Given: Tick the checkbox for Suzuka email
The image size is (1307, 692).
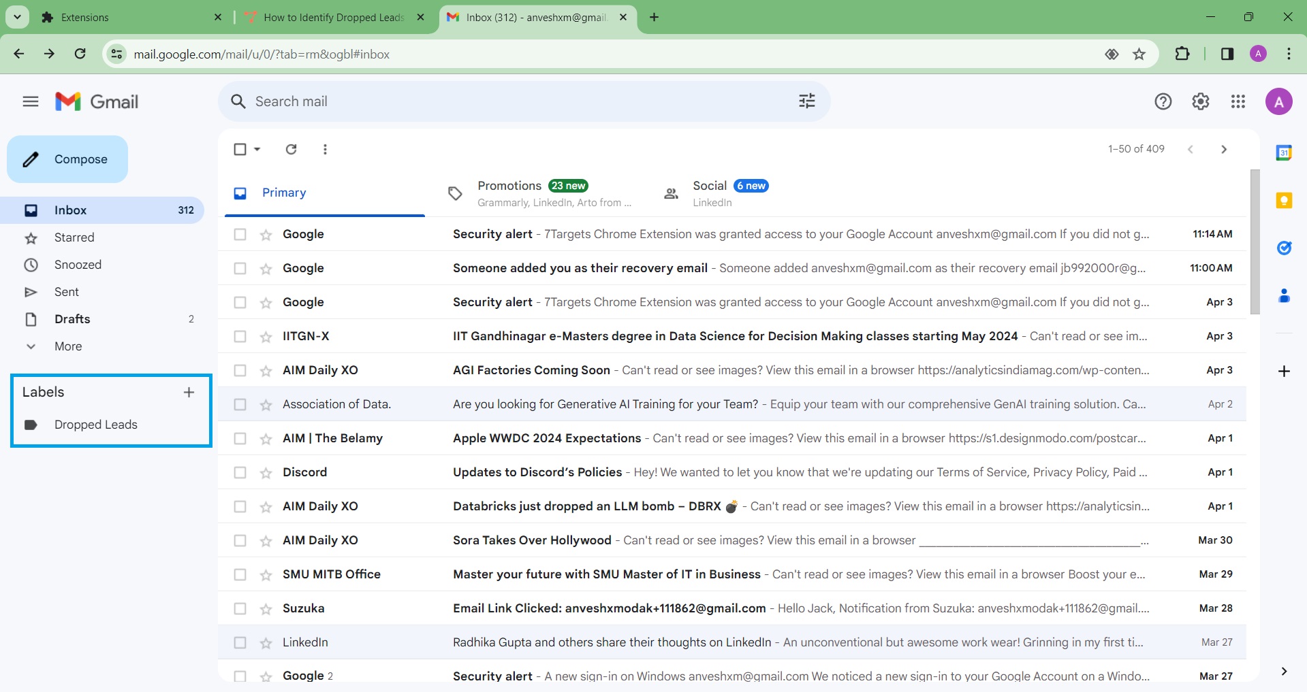Looking at the screenshot, I should pyautogui.click(x=240, y=608).
